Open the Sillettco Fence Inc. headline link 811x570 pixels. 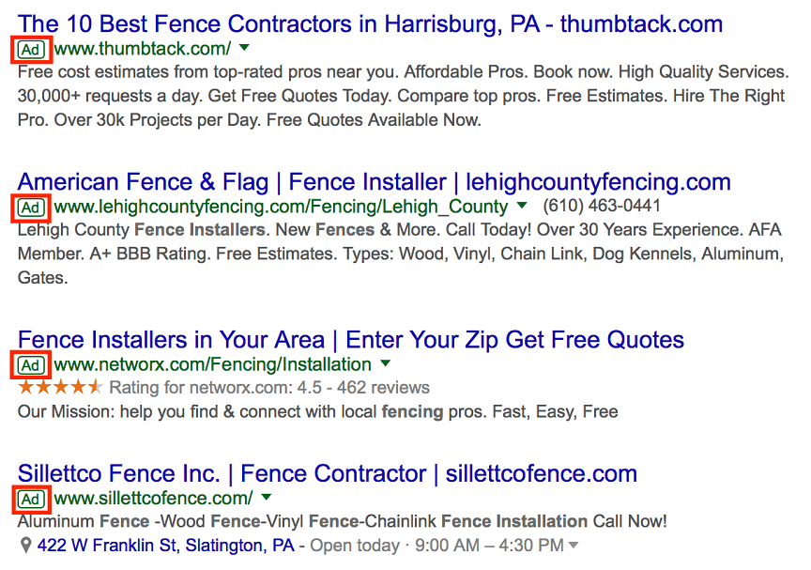coord(328,474)
